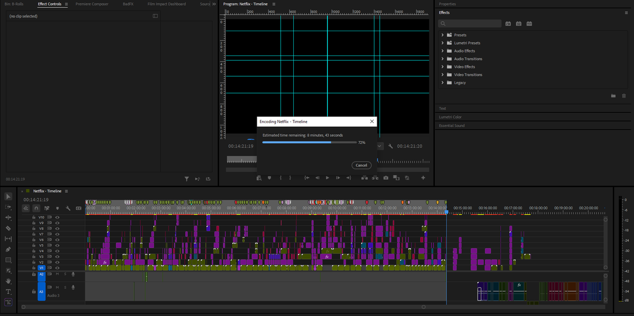Expand the Lumetri Presets folder
Viewport: 634px width, 316px height.
442,43
